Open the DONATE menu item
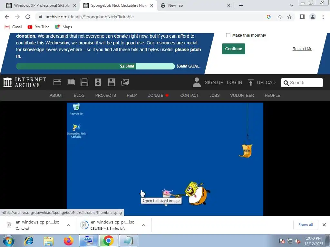This screenshot has width=330, height=247. [x=158, y=95]
